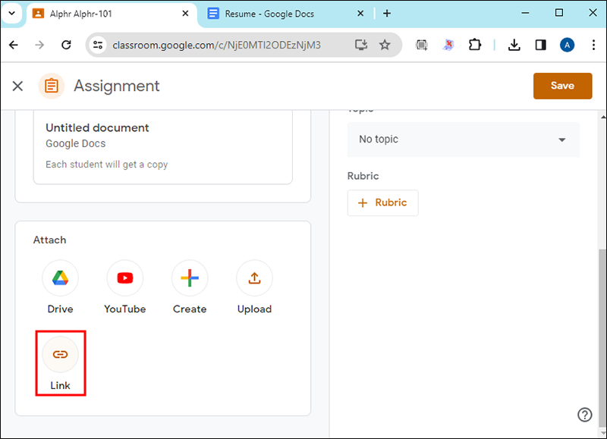Click the red X extension icon
Screen dimensions: 607x439
(x=448, y=45)
